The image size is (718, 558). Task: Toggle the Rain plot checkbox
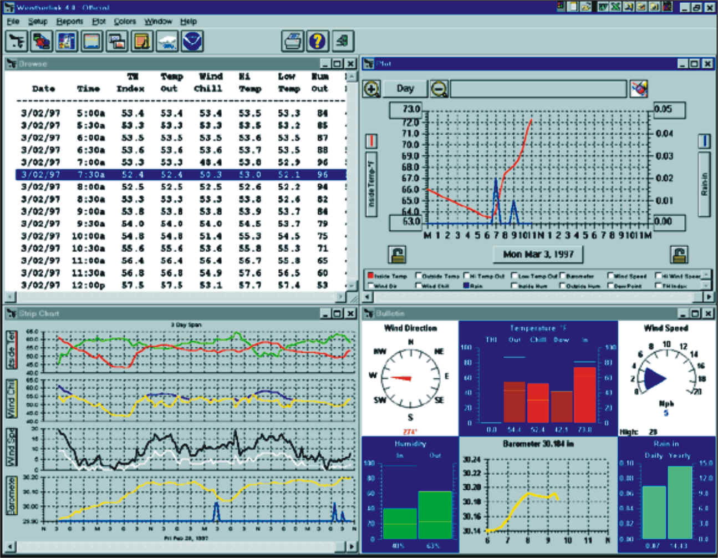(467, 286)
